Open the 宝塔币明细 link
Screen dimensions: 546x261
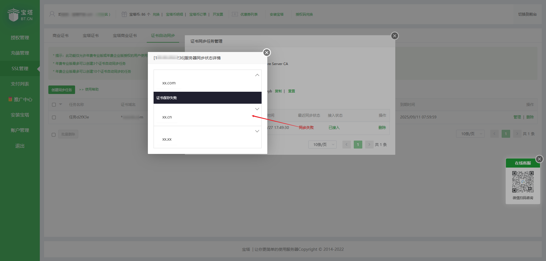tap(174, 14)
